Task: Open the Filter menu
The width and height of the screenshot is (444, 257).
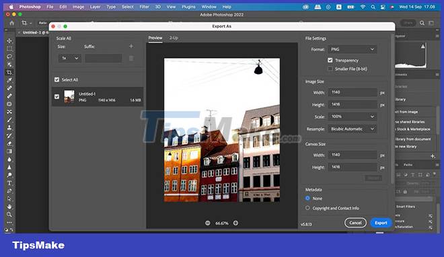Action: [145, 7]
